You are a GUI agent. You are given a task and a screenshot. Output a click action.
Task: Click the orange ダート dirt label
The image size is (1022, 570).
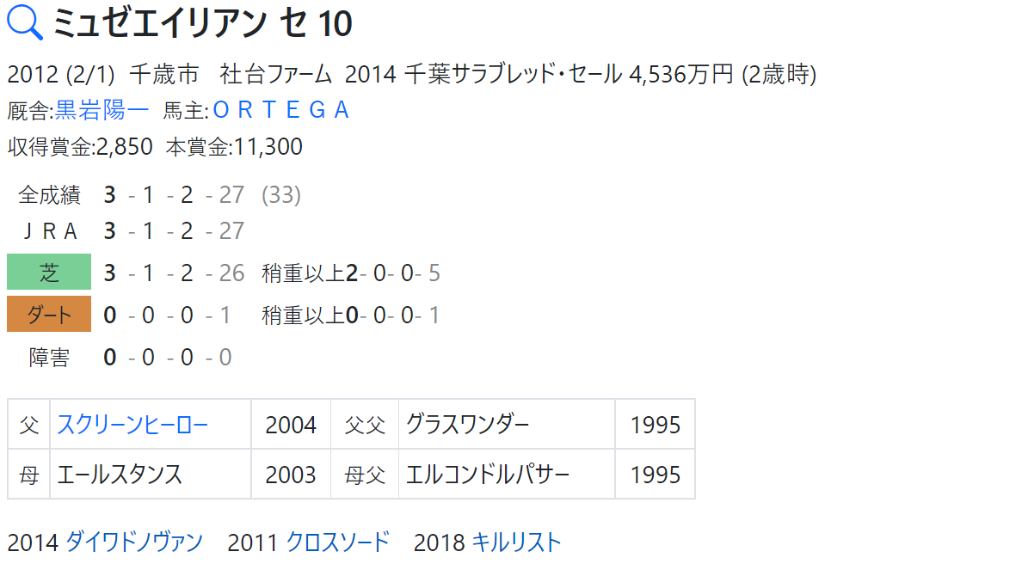point(49,315)
